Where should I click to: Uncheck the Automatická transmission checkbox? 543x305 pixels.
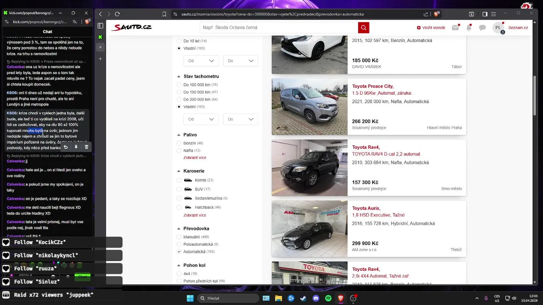point(179,252)
